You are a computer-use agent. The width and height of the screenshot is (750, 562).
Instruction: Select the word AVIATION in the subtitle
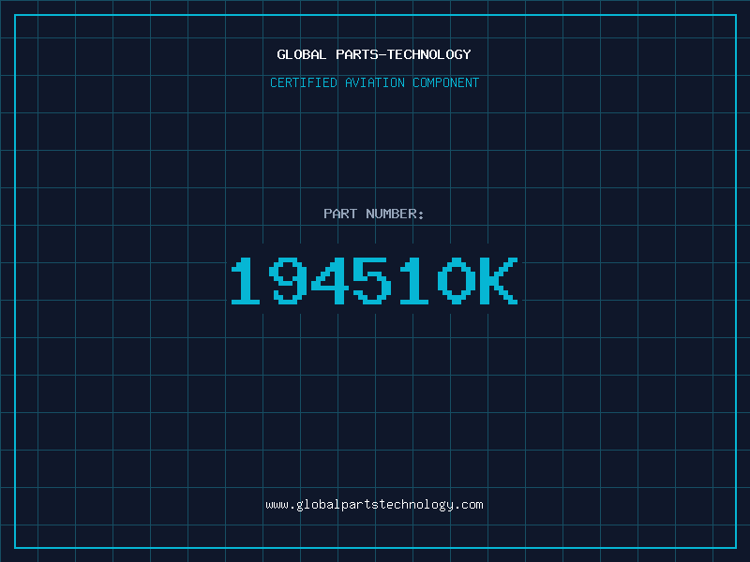(x=375, y=82)
